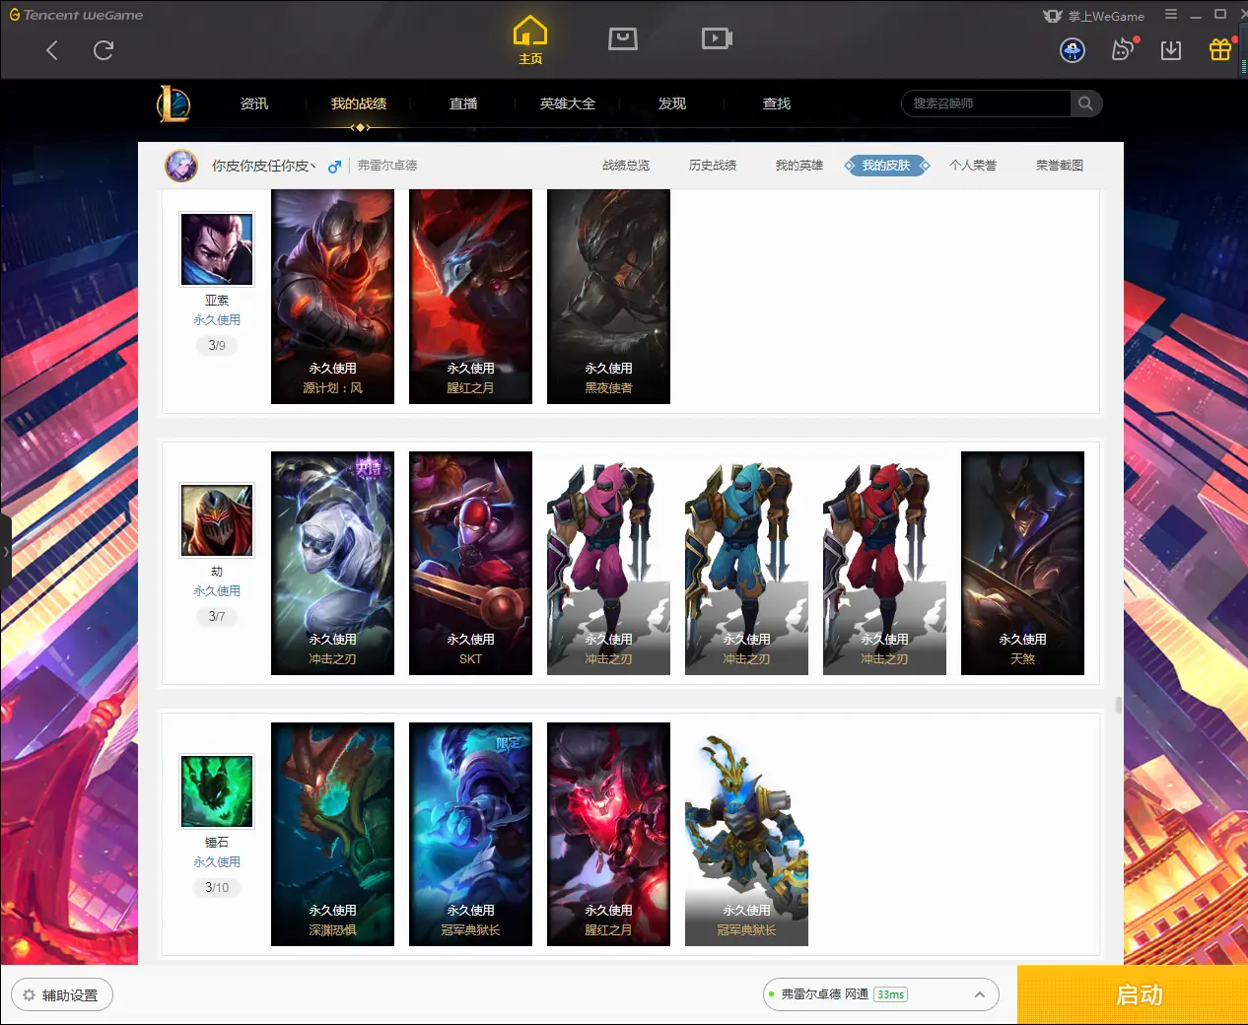Open 亚索's 腥红之月 skin card
This screenshot has height=1025, width=1248.
coord(470,297)
